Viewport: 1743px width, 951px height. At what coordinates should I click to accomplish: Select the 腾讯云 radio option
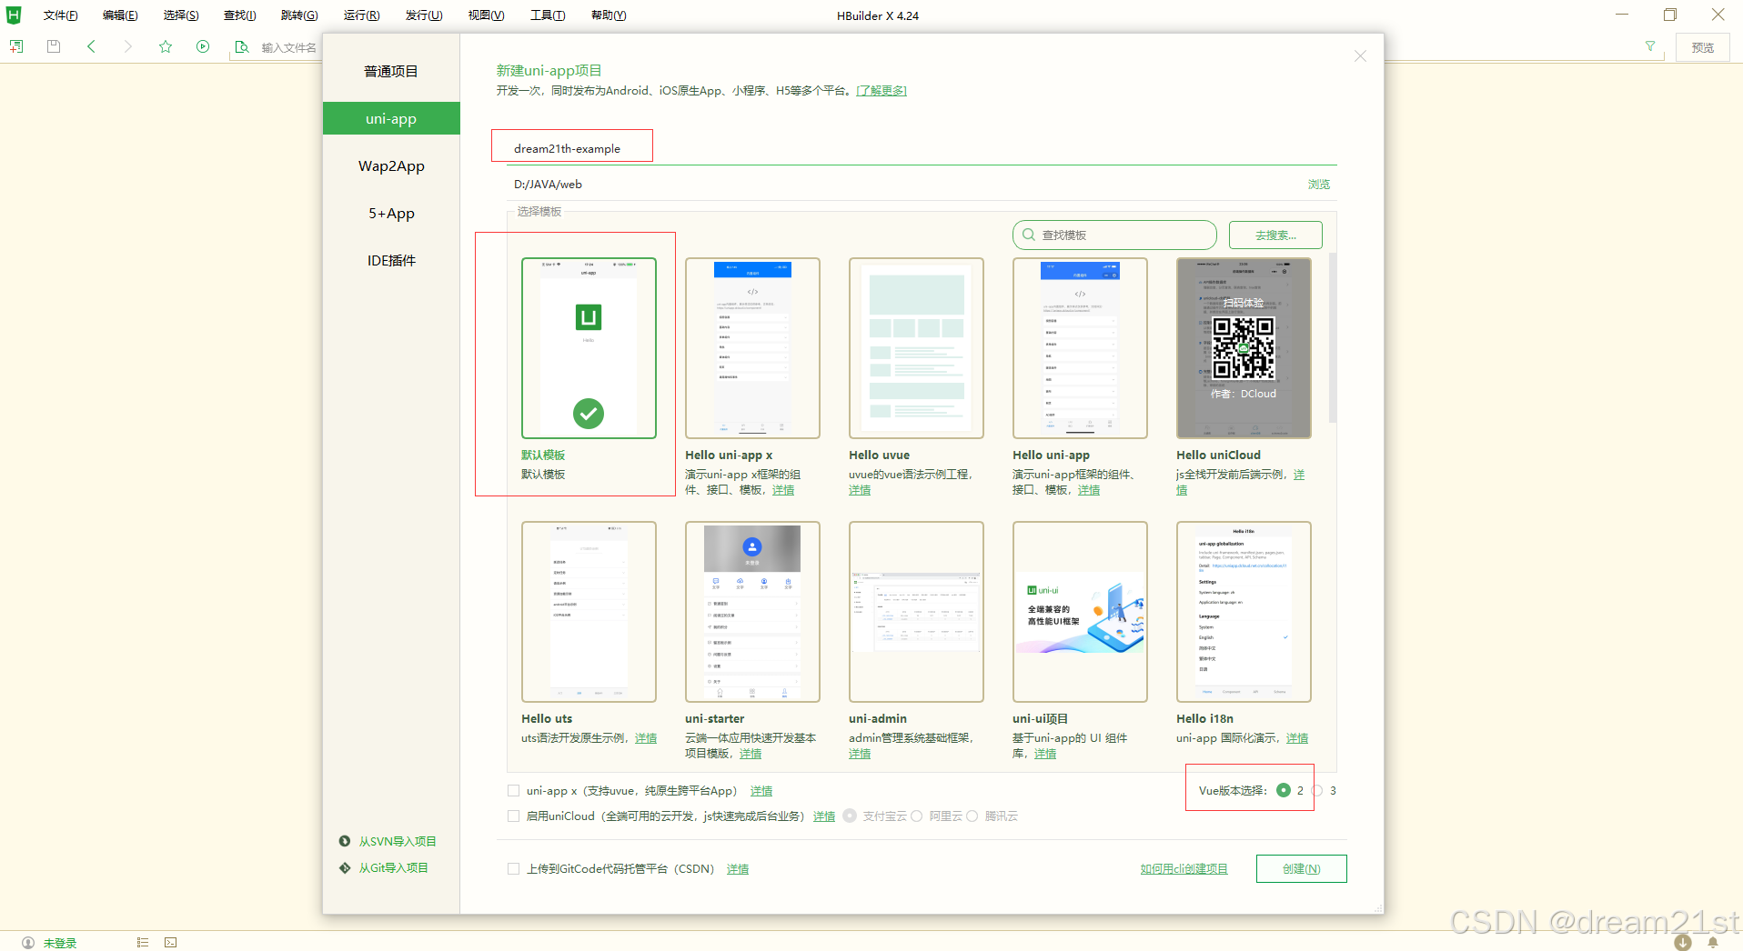point(972,816)
